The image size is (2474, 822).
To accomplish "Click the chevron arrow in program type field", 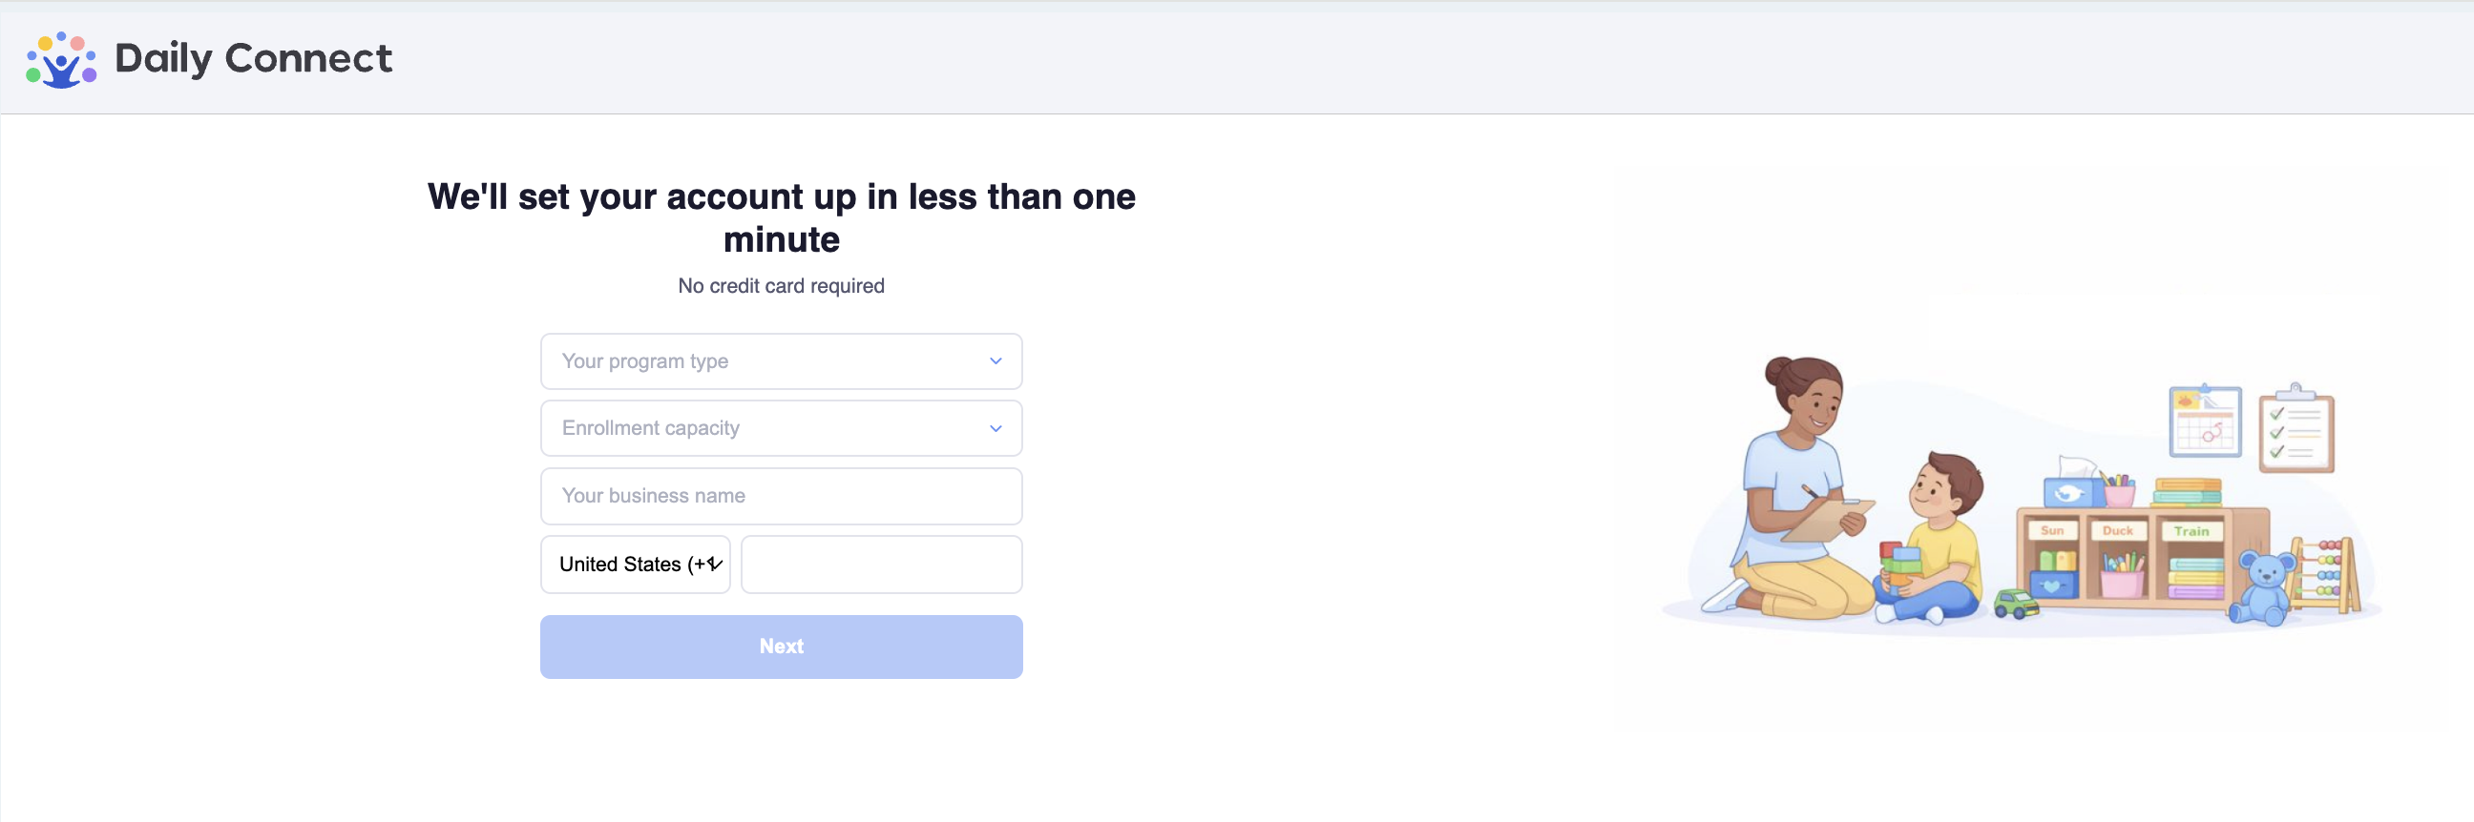I will tap(995, 361).
